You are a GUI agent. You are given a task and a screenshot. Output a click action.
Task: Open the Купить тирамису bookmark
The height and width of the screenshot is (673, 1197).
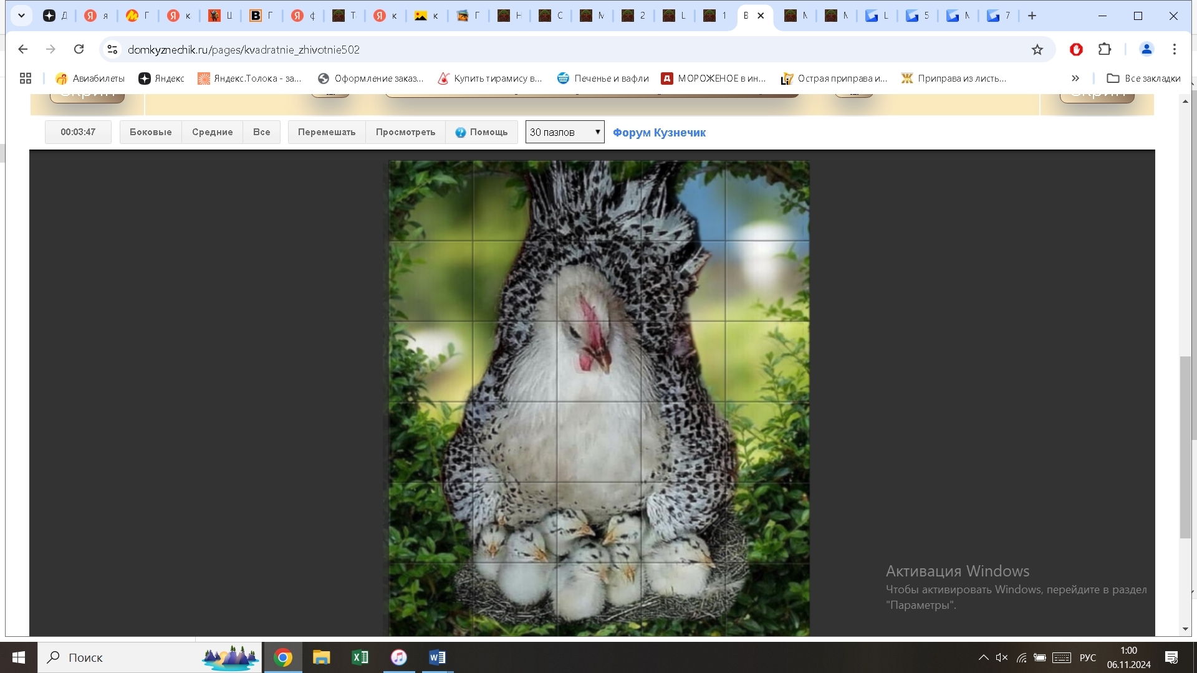click(490, 78)
